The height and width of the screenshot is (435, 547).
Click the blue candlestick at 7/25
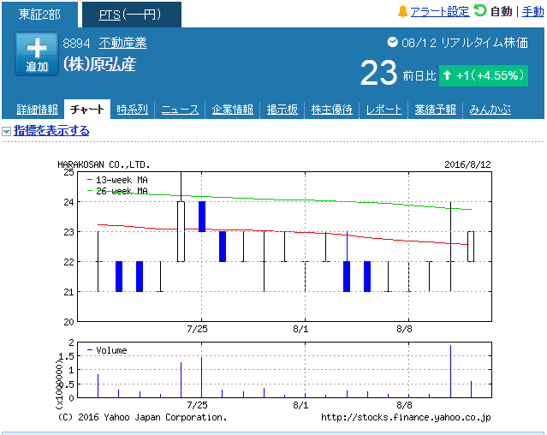(x=202, y=217)
